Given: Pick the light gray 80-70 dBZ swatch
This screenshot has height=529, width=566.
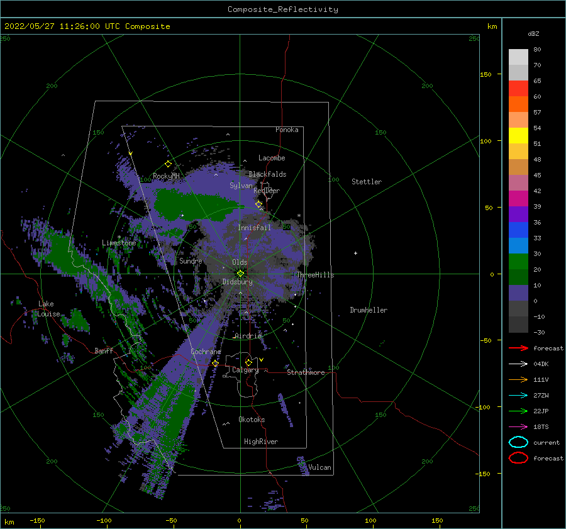Looking at the screenshot, I should coord(518,57).
